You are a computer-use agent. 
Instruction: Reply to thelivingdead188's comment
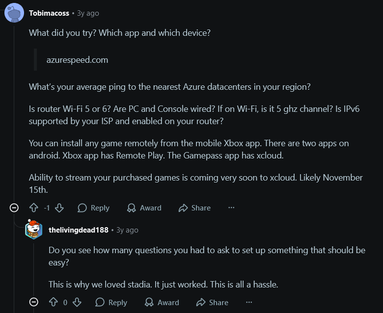point(111,302)
